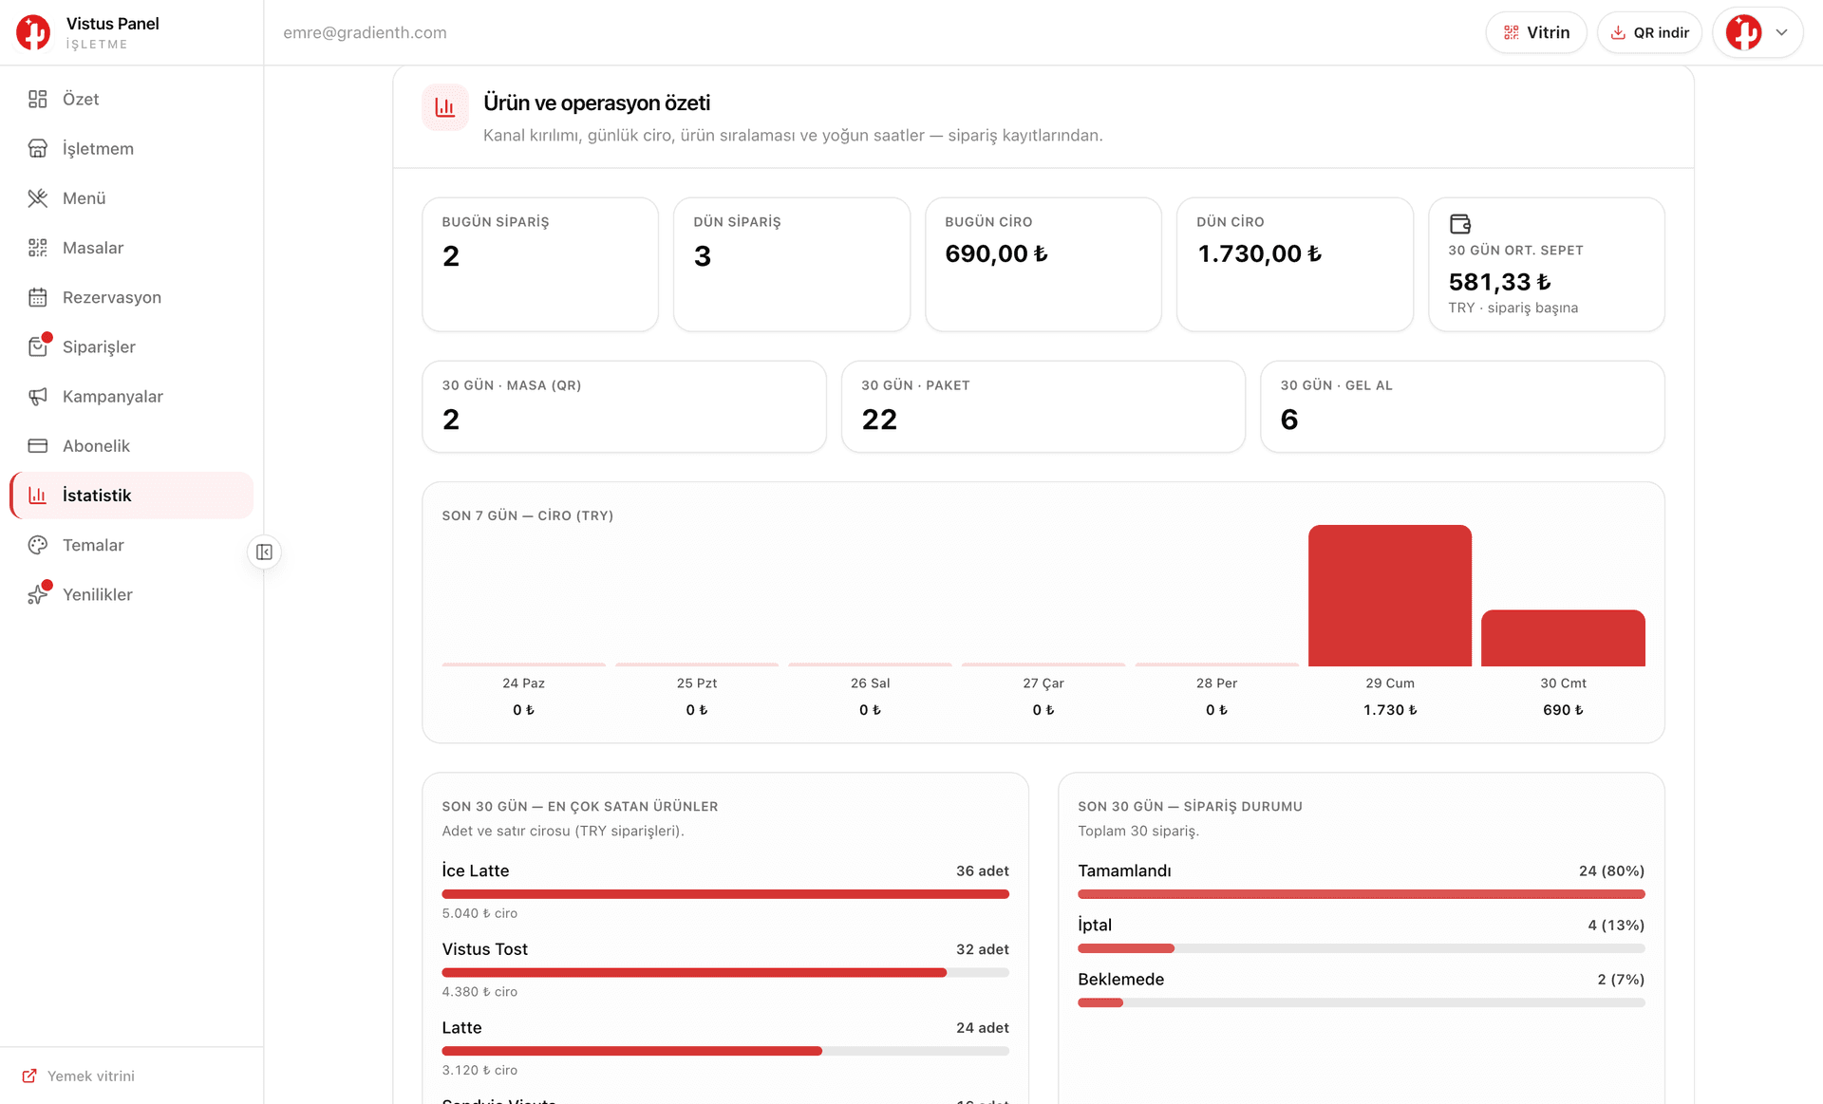Click the Beklemede status bar
This screenshot has height=1104, width=1823.
point(1362,1002)
